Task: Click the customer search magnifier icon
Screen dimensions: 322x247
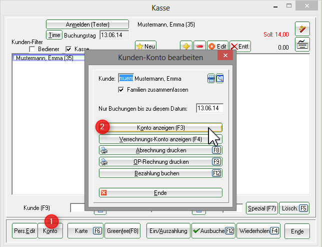Action: coord(220,79)
